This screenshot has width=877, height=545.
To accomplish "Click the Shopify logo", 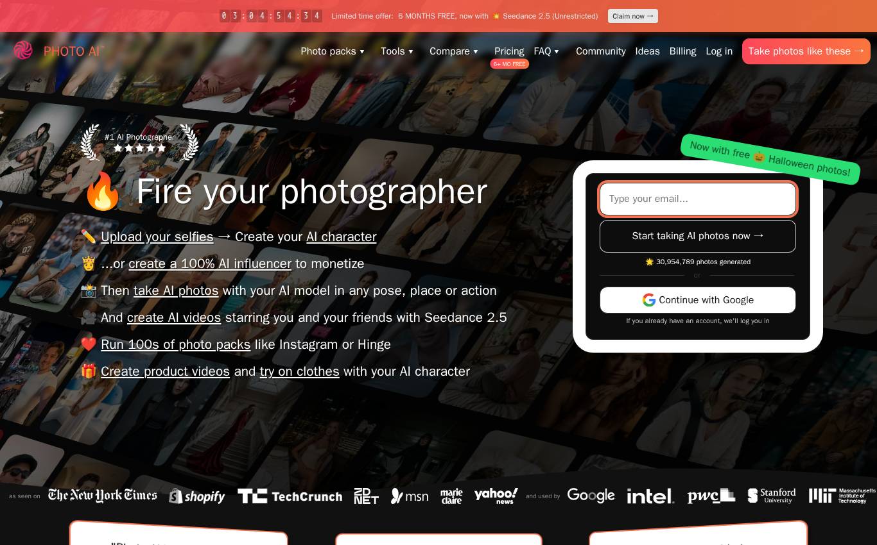I will pos(197,496).
